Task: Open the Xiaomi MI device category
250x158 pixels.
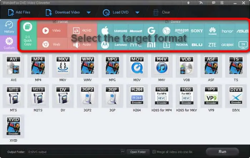Action: [x=151, y=45]
